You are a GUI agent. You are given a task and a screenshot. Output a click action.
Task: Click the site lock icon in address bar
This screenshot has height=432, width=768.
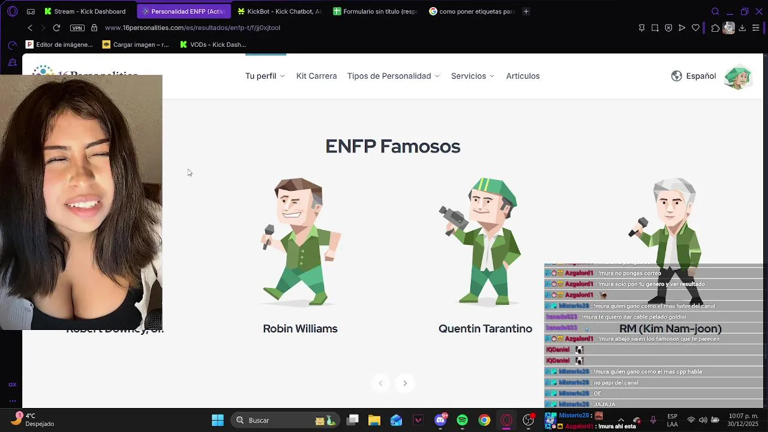(94, 28)
